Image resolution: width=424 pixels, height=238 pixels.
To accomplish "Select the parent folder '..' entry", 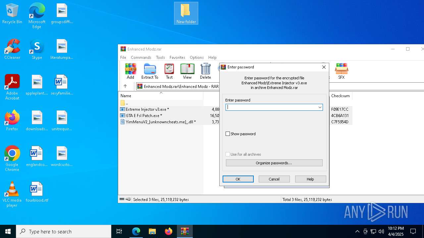I will [x=124, y=103].
